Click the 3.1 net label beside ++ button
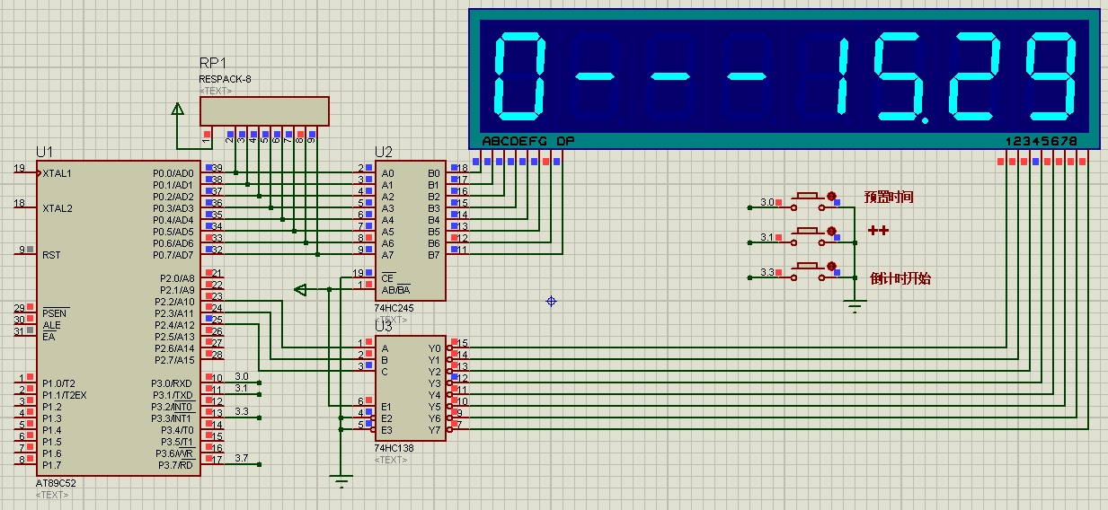The image size is (1108, 510). [x=767, y=236]
